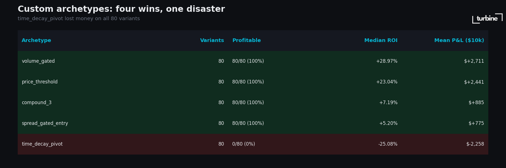Click the $+2,711 mean P&L value
The height and width of the screenshot is (168, 506).
pyautogui.click(x=474, y=61)
